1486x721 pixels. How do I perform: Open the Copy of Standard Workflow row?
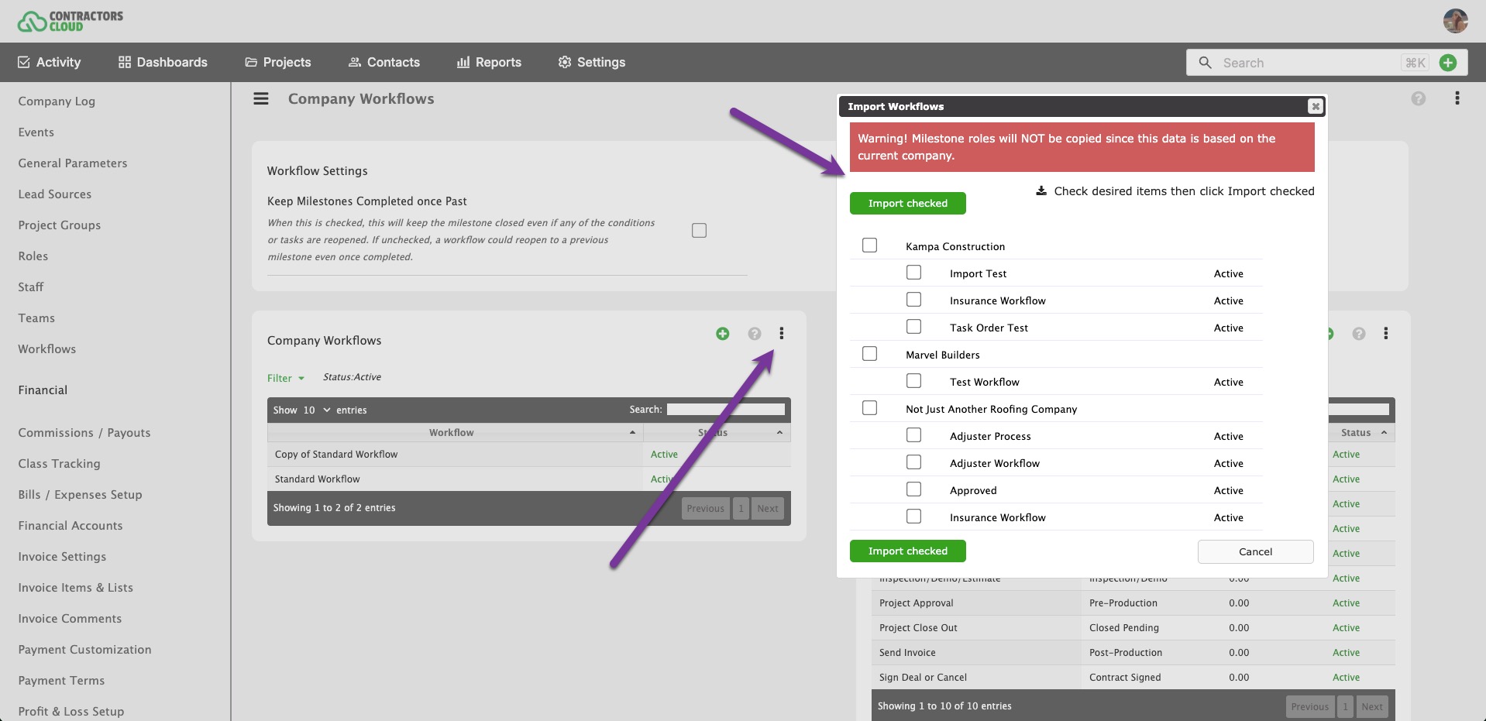tap(529, 455)
